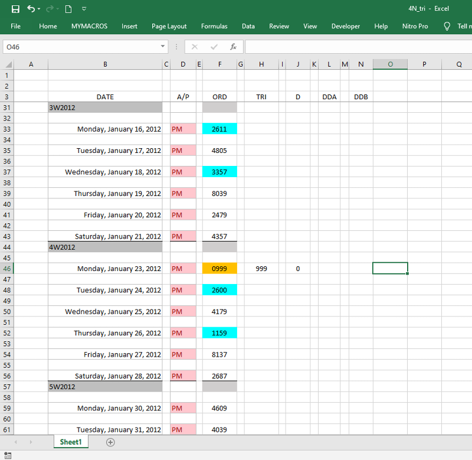
Task: Click the Save icon in Quick Access Toolbar
Action: pos(15,9)
